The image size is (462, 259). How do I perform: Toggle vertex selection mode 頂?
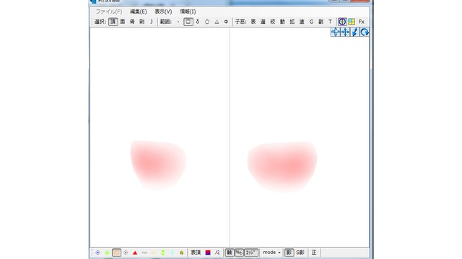tap(113, 22)
